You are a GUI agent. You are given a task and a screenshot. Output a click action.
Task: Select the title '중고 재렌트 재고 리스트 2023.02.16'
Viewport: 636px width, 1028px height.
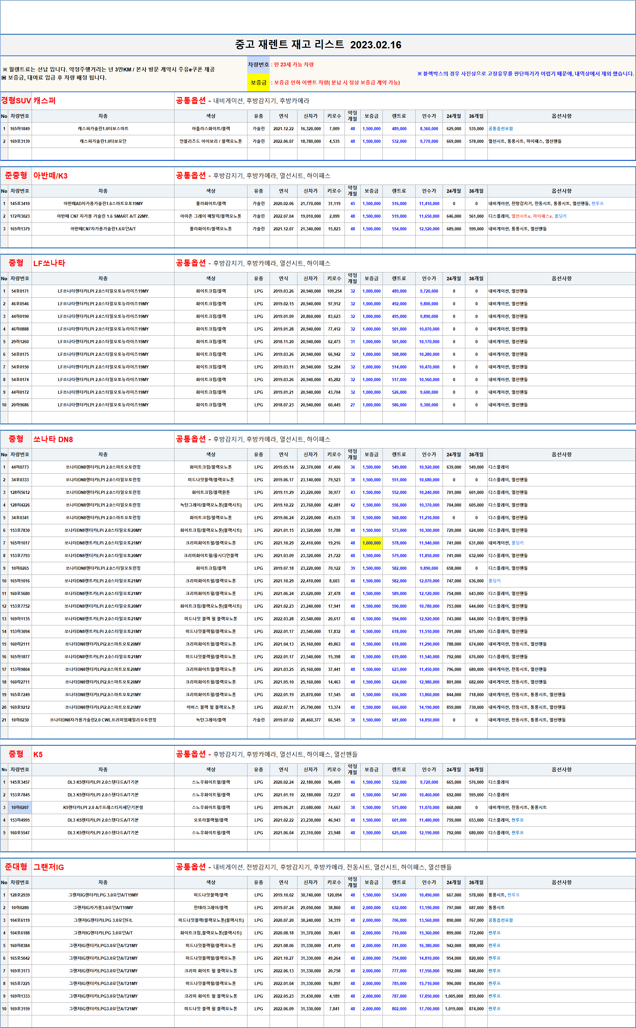coord(318,45)
